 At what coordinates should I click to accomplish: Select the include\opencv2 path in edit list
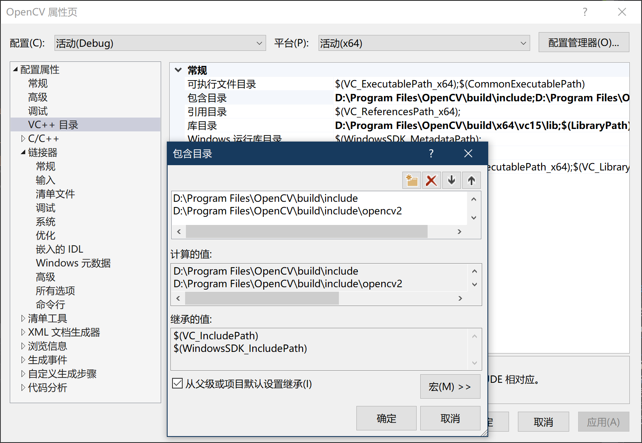point(288,211)
